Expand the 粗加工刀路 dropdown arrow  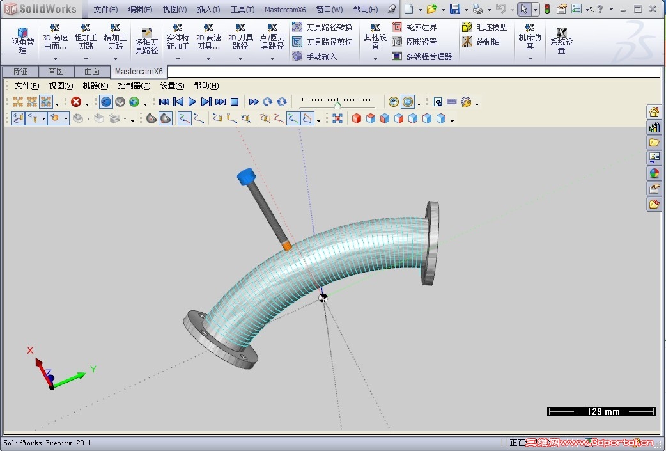86,59
